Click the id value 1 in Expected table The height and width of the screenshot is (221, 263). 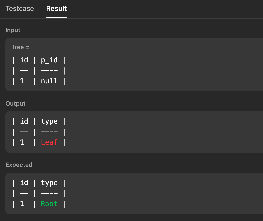click(22, 204)
